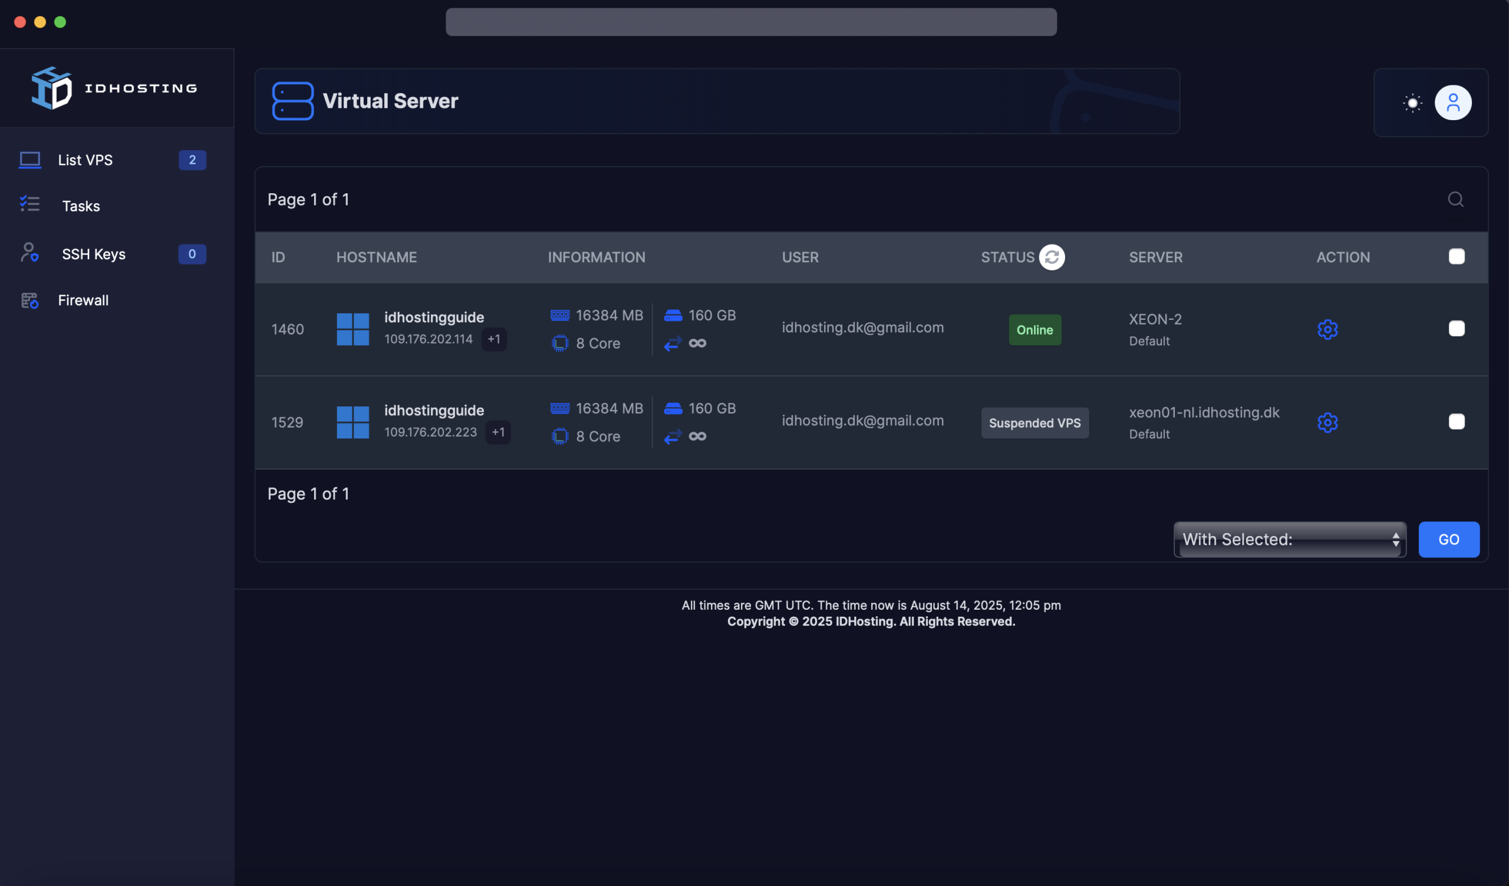This screenshot has width=1509, height=886.
Task: Expand +1 IP badge for 109.176.202.114
Action: click(494, 339)
